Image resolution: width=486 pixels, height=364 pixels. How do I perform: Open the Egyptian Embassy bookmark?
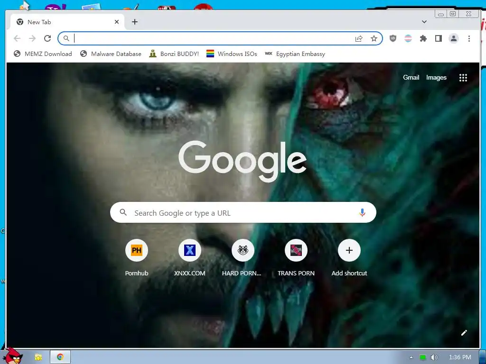(x=295, y=54)
